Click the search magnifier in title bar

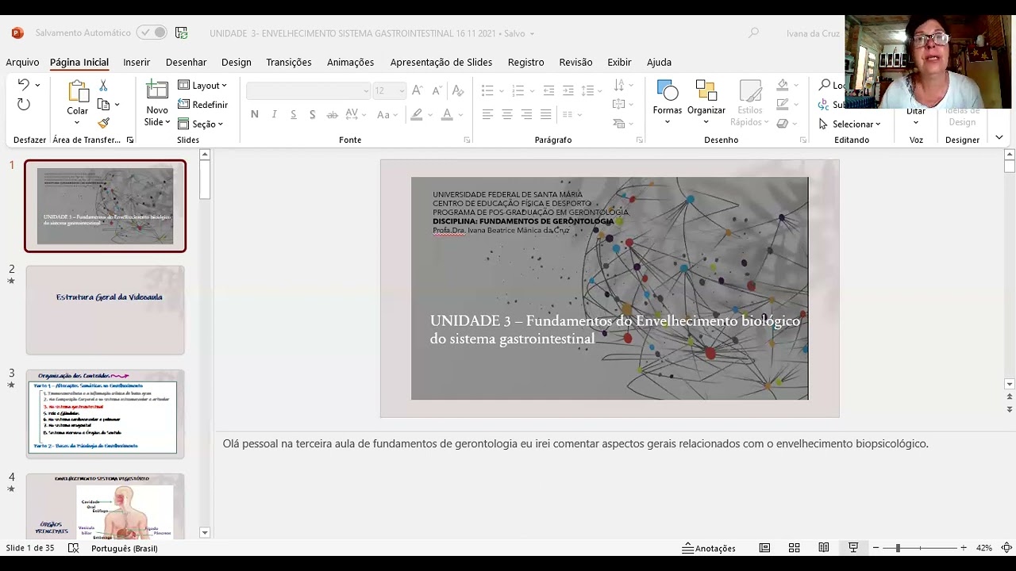[754, 33]
